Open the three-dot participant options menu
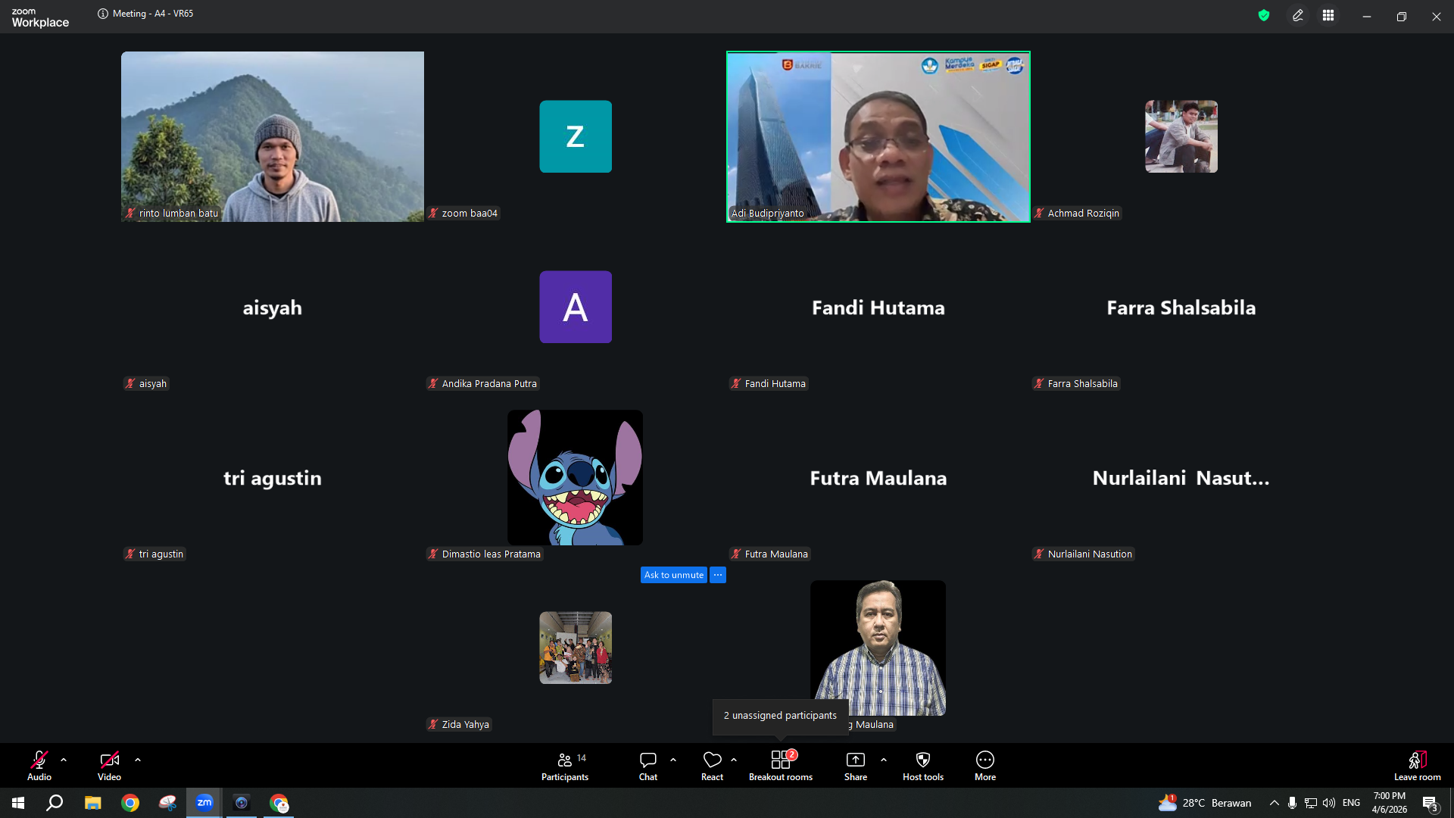1454x818 pixels. pyautogui.click(x=718, y=575)
